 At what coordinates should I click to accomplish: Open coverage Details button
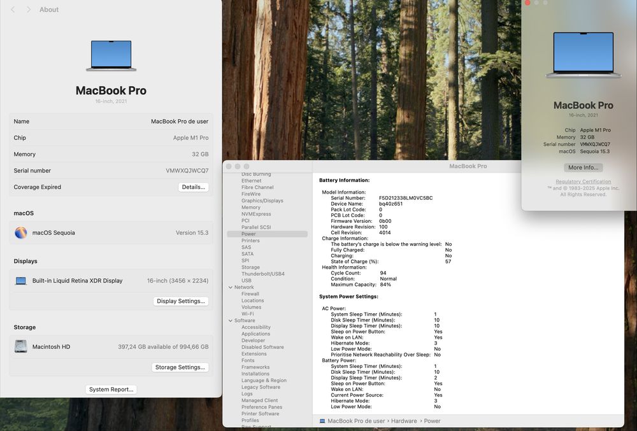194,187
